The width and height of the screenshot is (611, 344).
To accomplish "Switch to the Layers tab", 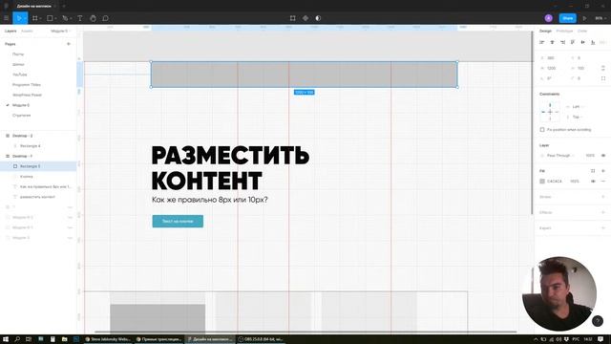I will (x=11, y=31).
